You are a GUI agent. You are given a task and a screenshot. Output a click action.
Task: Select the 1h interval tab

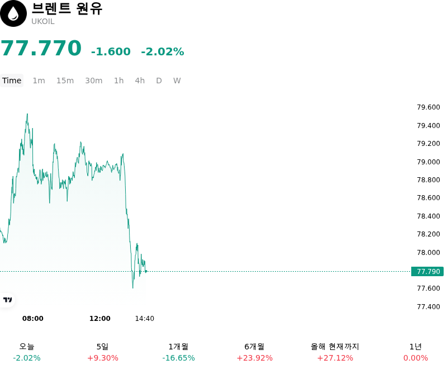point(119,81)
